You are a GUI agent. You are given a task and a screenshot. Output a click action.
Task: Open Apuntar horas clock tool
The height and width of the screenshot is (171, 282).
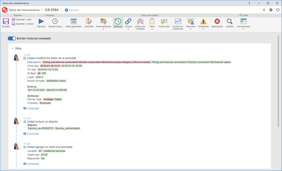pyautogui.click(x=55, y=23)
